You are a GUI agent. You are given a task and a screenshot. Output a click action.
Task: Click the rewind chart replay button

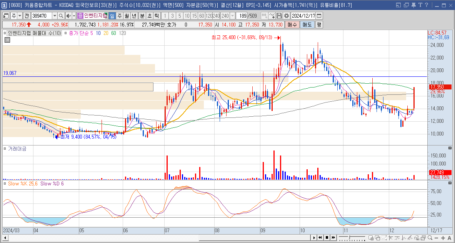click(320, 238)
